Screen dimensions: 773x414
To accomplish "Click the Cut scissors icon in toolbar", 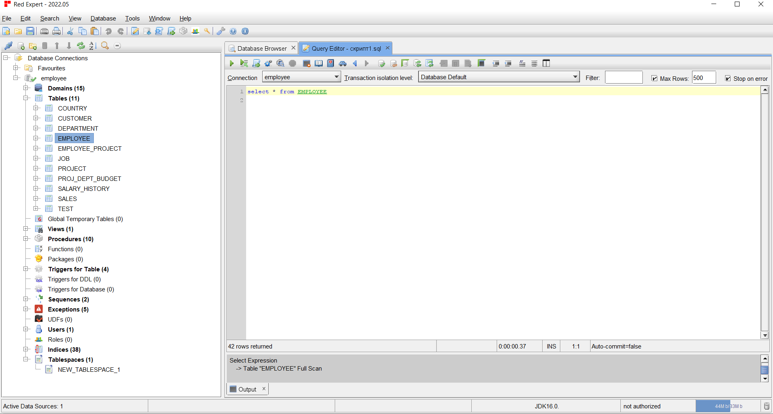I will tap(70, 31).
